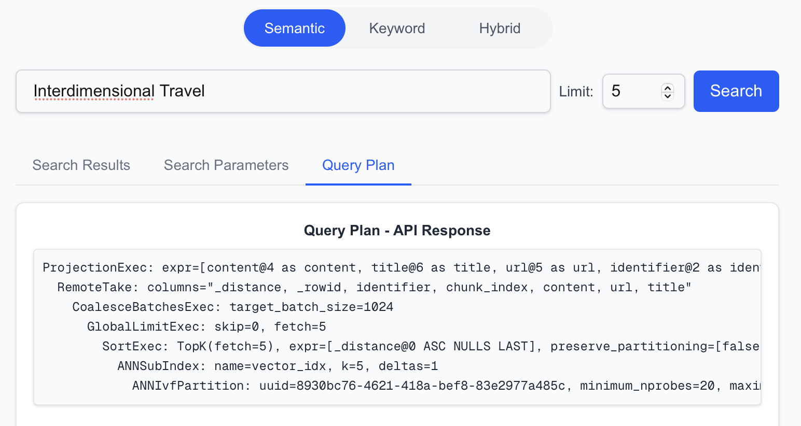The height and width of the screenshot is (426, 801).
Task: Select the Limit value field showing 5
Action: pyautogui.click(x=633, y=91)
